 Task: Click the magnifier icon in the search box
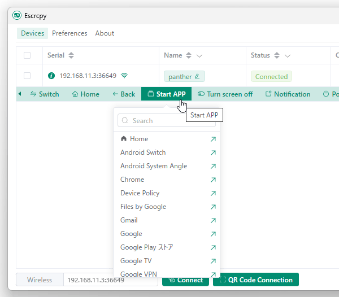click(x=125, y=120)
